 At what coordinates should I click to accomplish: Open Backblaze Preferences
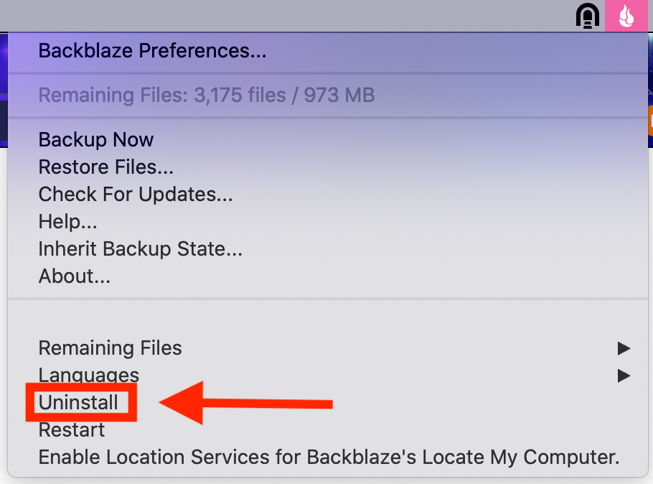click(152, 51)
